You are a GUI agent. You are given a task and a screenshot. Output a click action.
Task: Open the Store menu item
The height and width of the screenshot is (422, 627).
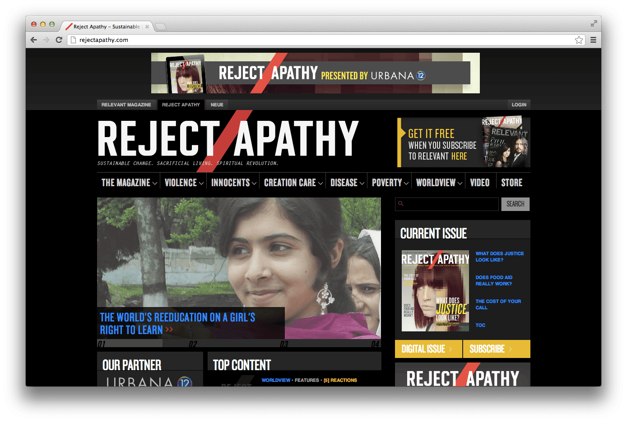[512, 183]
